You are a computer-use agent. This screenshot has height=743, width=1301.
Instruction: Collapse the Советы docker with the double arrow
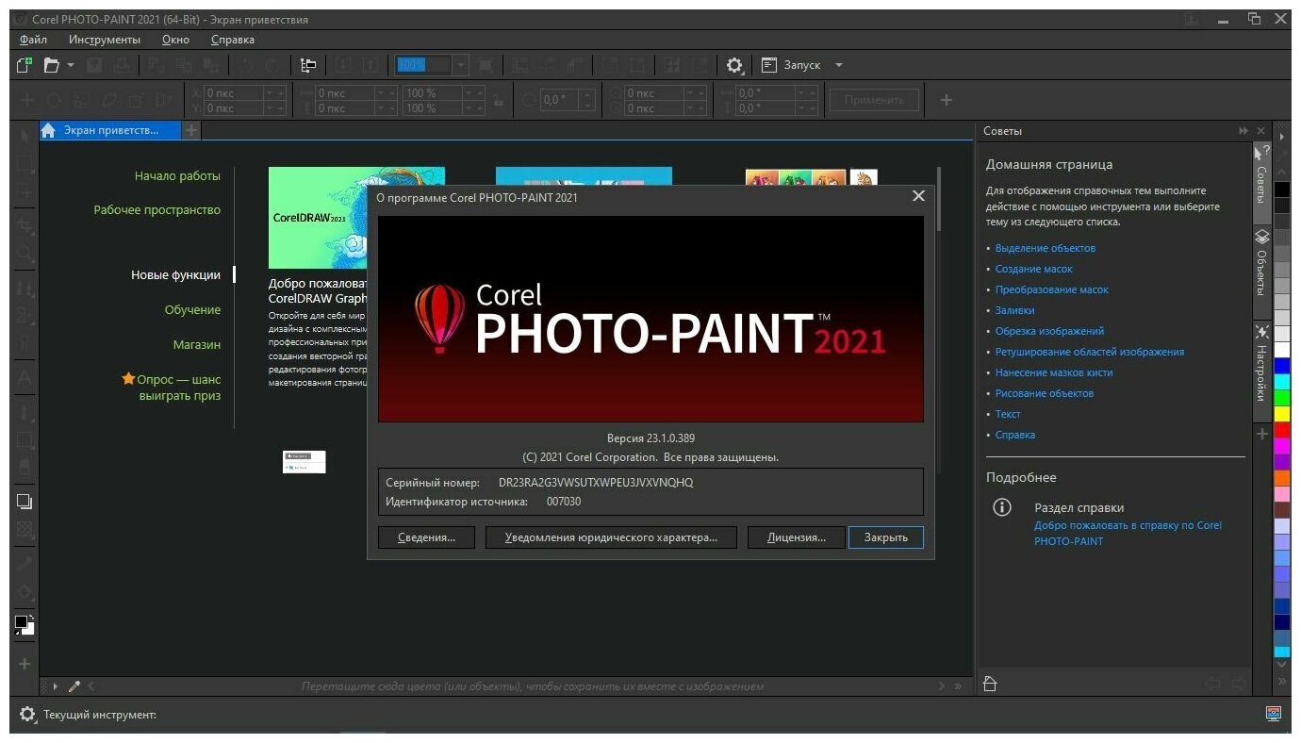pyautogui.click(x=1243, y=131)
